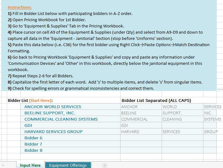The height and width of the screenshot is (168, 223).
Task: Select BEELINE SUPPORT, INC. bidder cell
Action: [70, 113]
